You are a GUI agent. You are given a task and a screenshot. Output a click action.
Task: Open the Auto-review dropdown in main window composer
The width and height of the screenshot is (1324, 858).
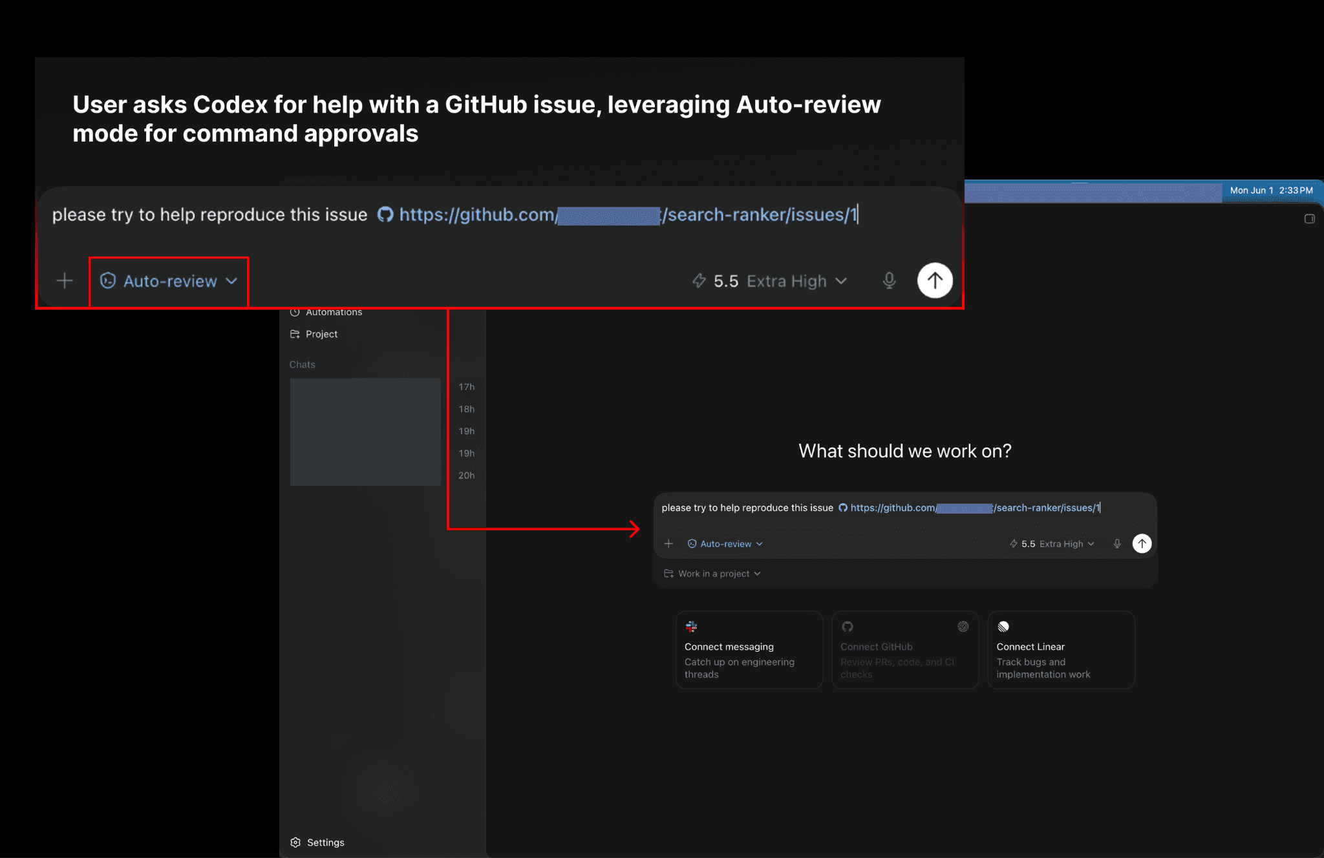[x=725, y=544]
